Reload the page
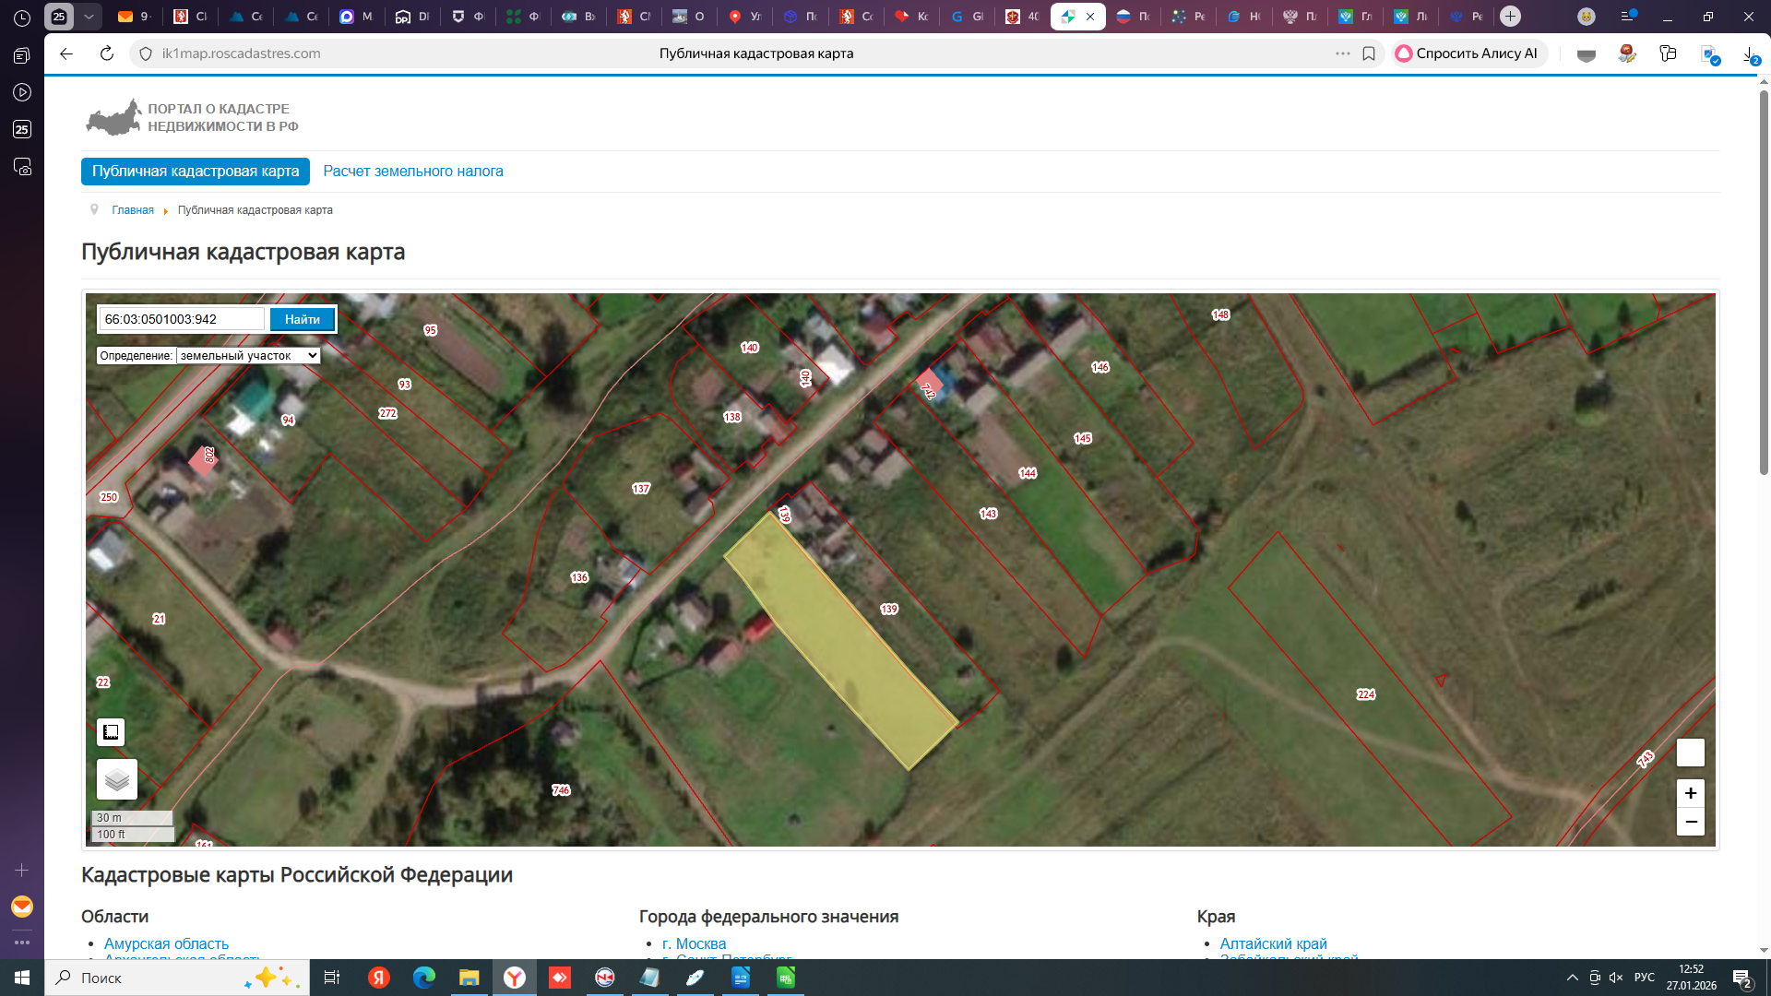This screenshot has width=1771, height=996. pyautogui.click(x=107, y=53)
